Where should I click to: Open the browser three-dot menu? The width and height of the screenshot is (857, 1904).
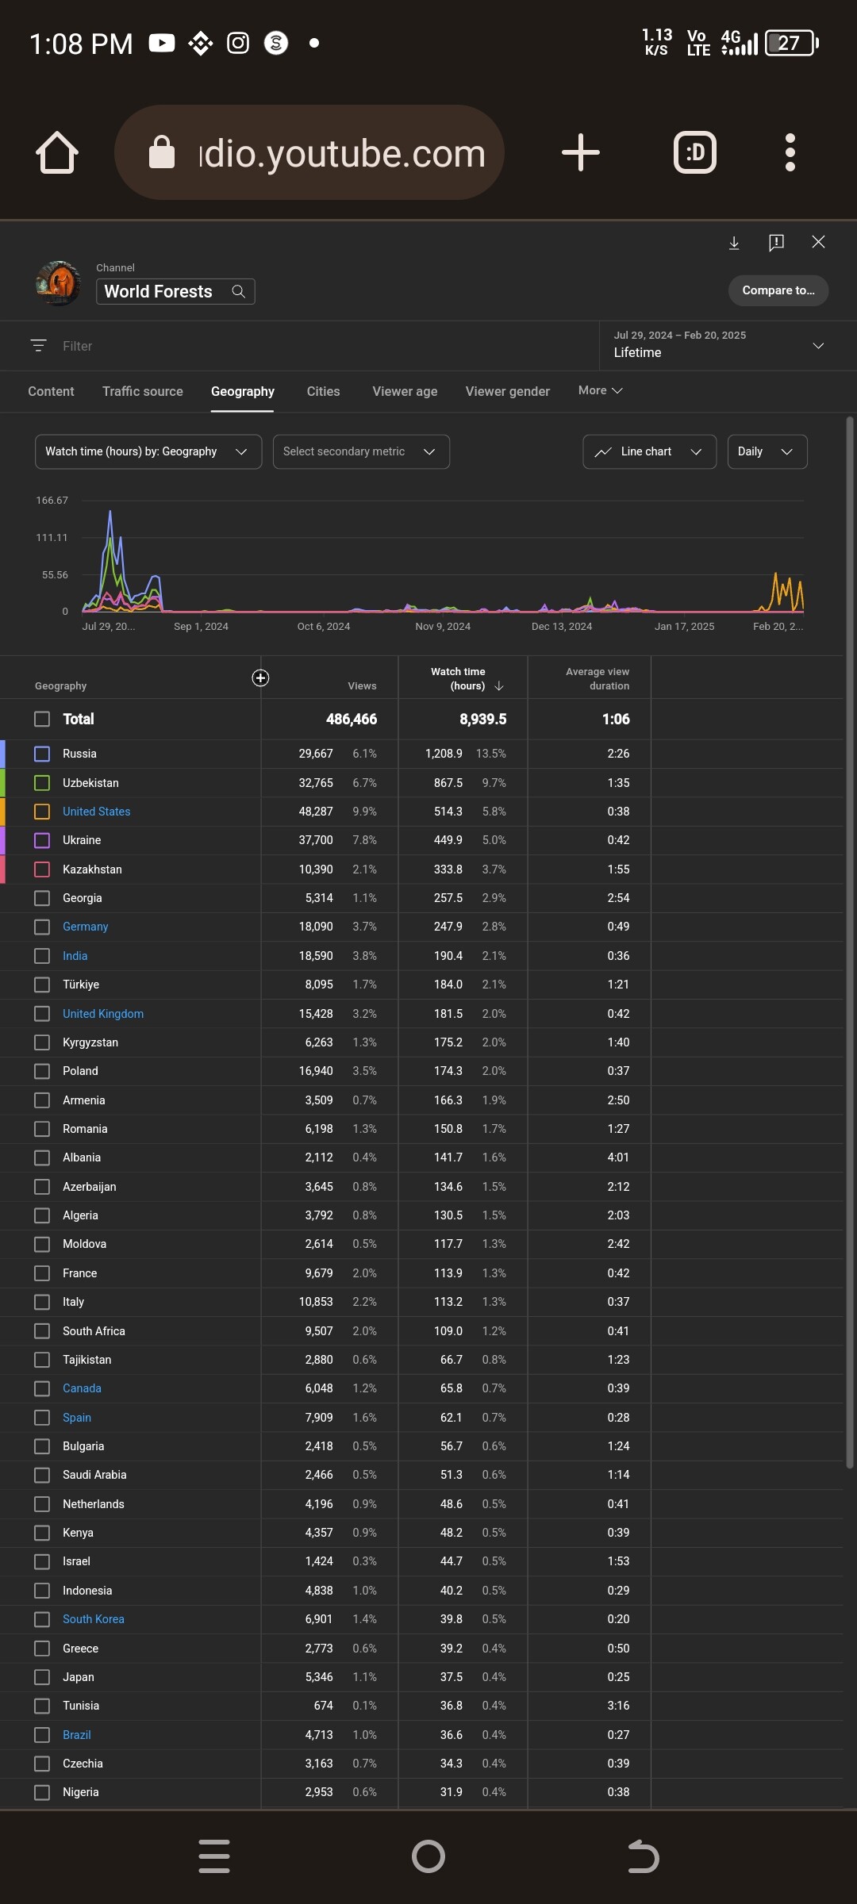tap(790, 152)
